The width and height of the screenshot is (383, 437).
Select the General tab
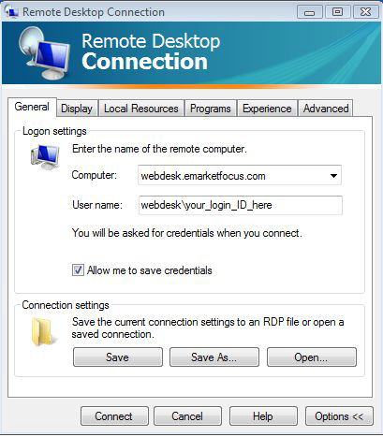[x=32, y=107]
